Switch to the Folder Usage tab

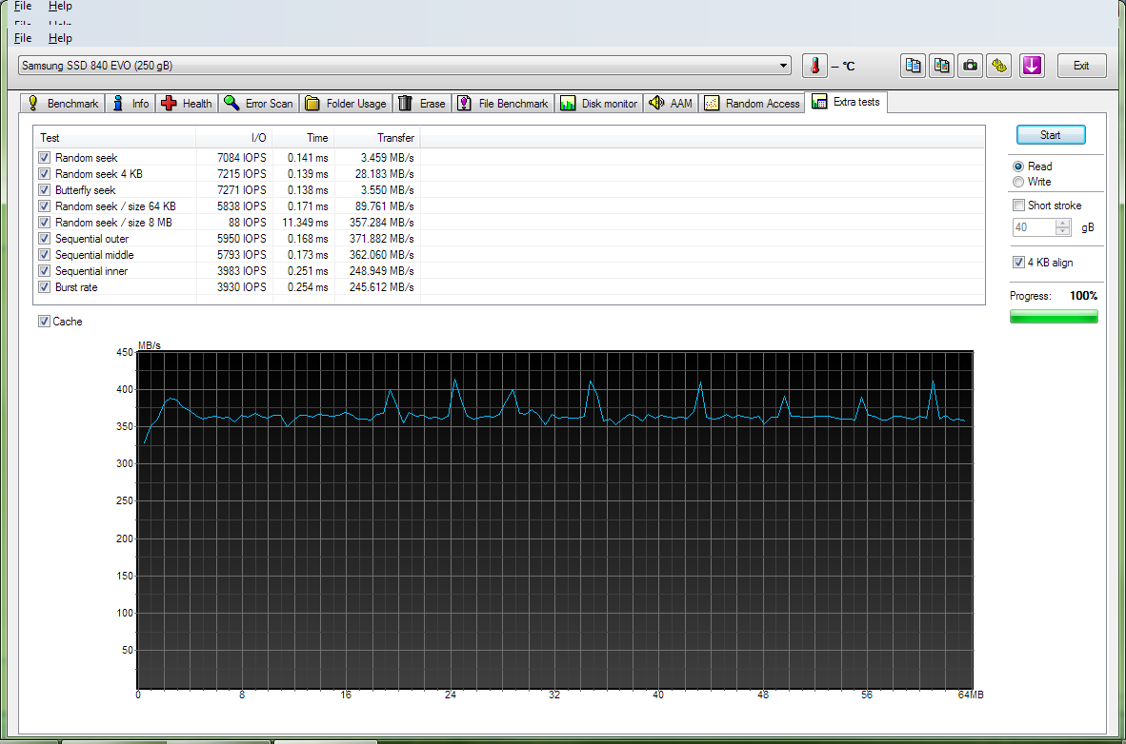point(346,104)
